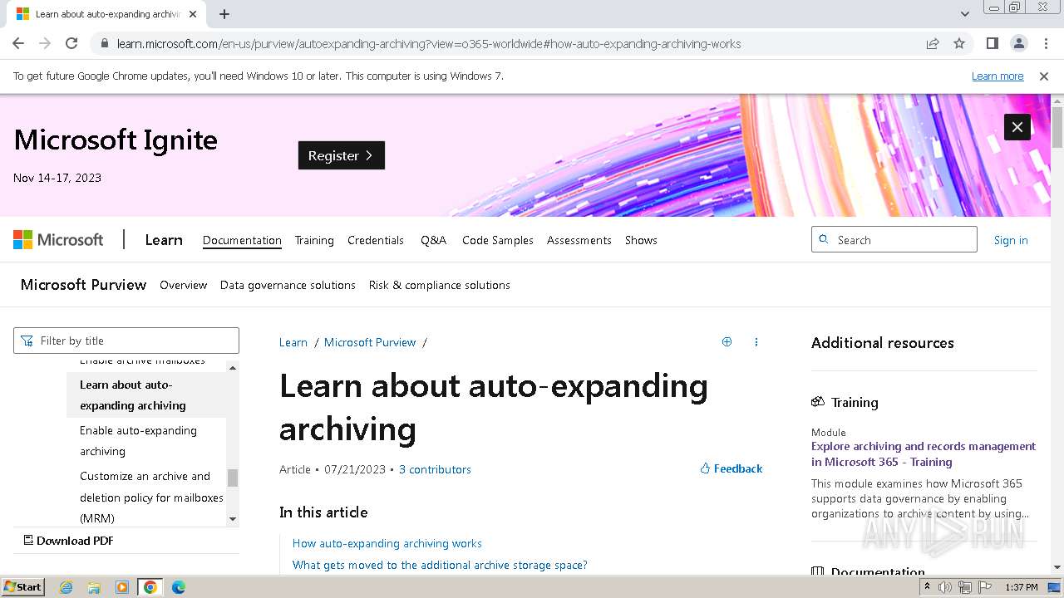Select Learn about auto-expanding archiving tree item
The image size is (1064, 598).
tap(146, 395)
